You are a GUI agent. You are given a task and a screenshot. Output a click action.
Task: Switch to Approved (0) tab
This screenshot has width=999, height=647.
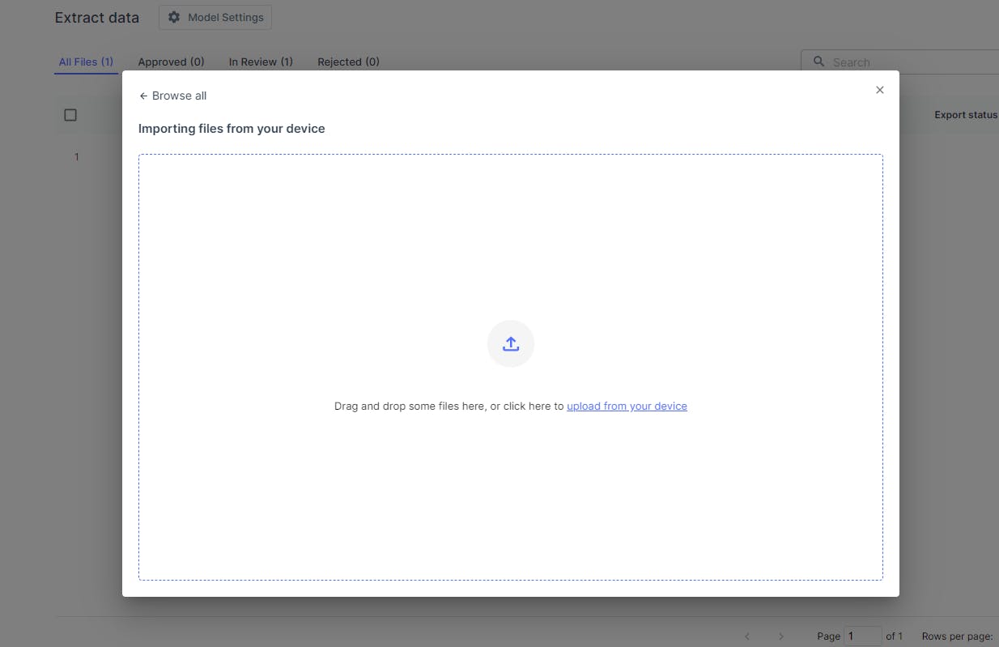point(171,62)
